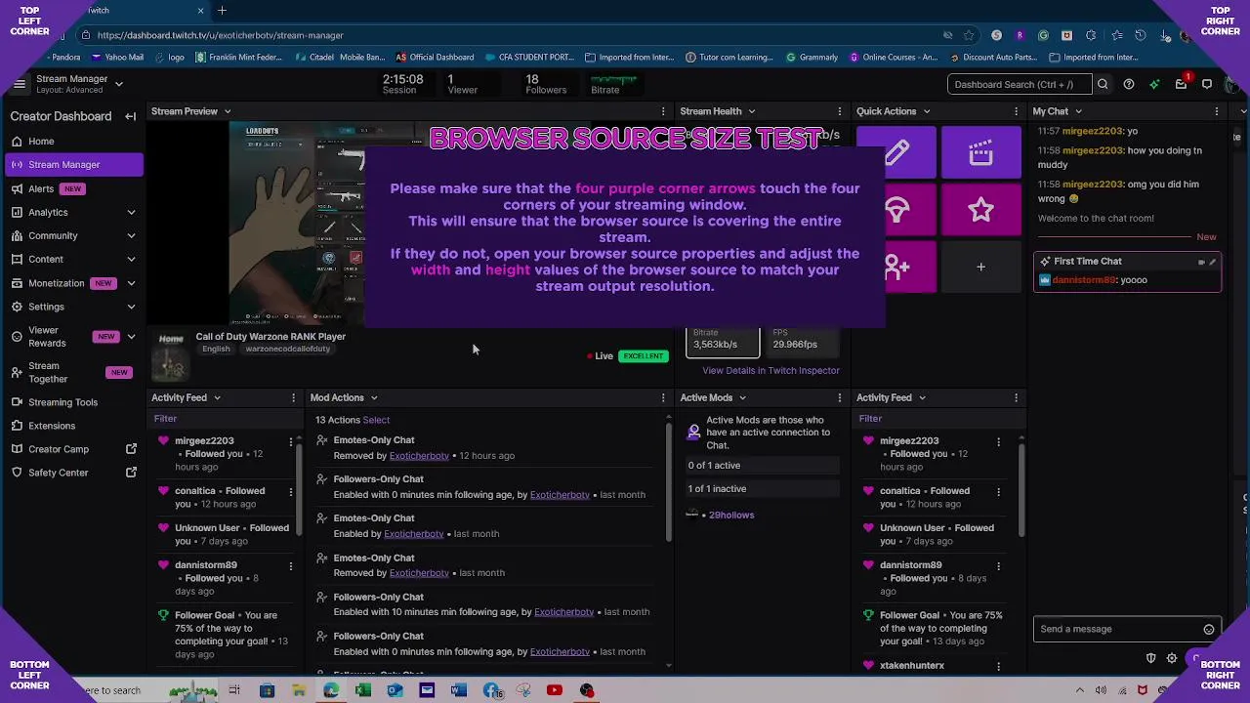The image size is (1250, 703).
Task: Click Filter in right Activity Feed
Action: (x=870, y=419)
